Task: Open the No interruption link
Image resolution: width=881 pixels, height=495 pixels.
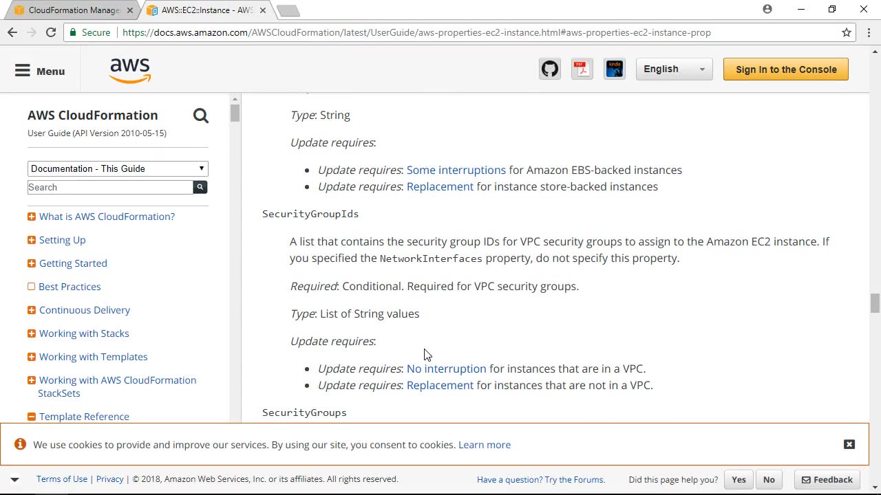Action: coord(446,368)
